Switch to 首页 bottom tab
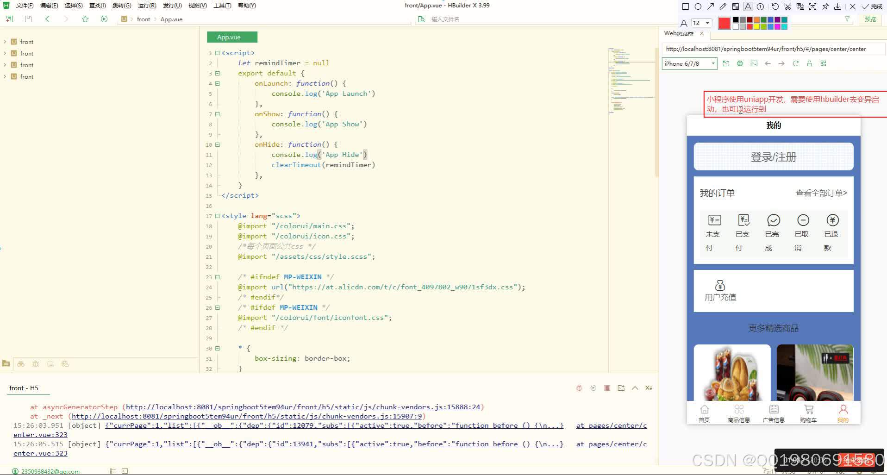Viewport: 887px width, 475px height. [704, 413]
